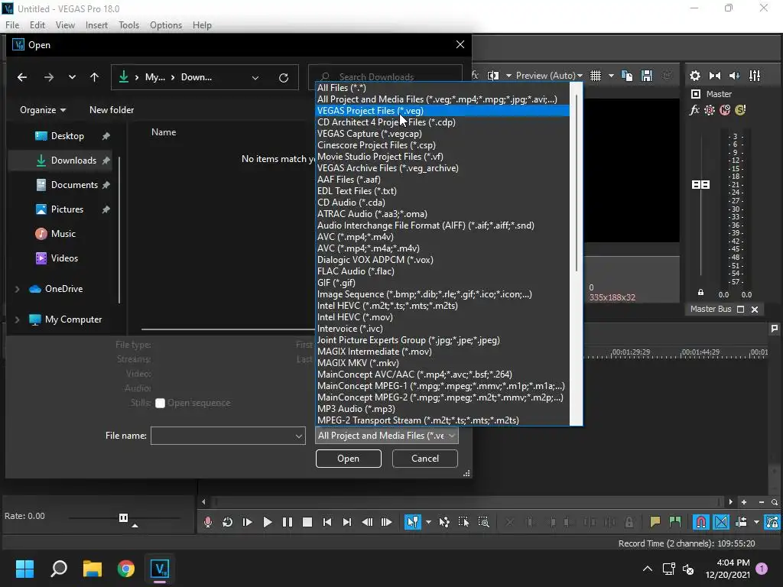
Task: Expand OneDrive tree item
Action: point(18,289)
